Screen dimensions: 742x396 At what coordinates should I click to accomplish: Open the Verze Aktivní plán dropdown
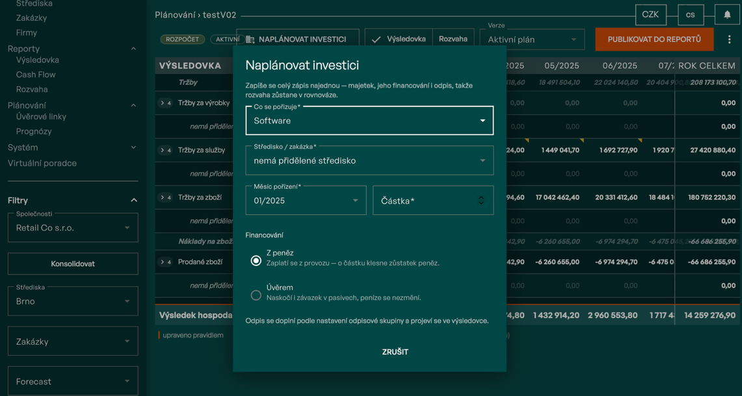tap(533, 40)
